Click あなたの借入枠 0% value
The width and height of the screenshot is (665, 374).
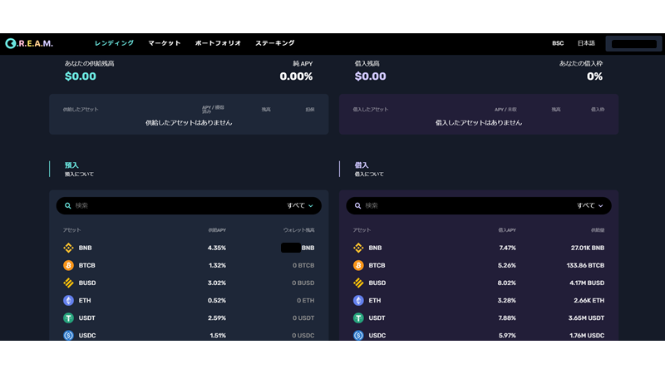[x=594, y=76]
